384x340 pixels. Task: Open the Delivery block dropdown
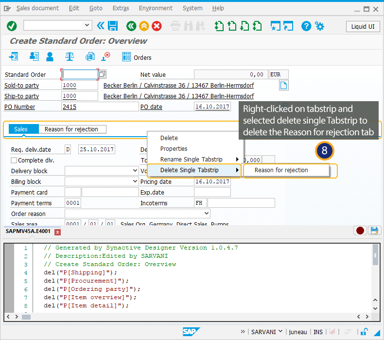pyautogui.click(x=135, y=170)
